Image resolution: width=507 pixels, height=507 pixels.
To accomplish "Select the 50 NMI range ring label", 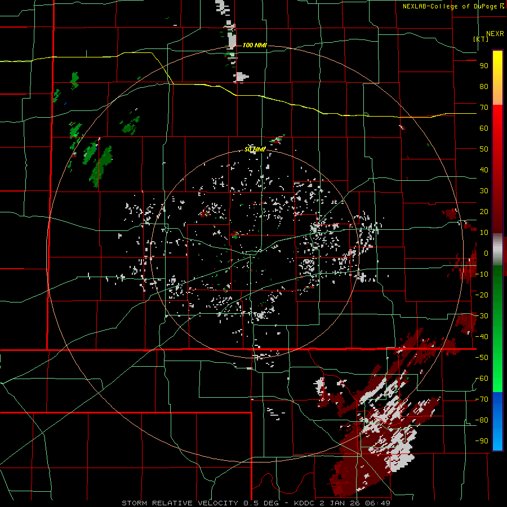I will click(x=255, y=149).
